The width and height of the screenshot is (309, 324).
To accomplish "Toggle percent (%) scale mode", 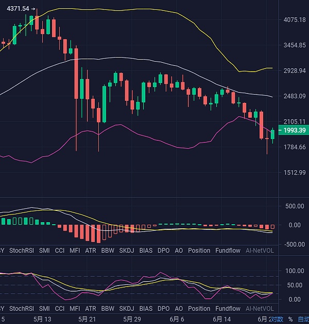I will pyautogui.click(x=290, y=319).
